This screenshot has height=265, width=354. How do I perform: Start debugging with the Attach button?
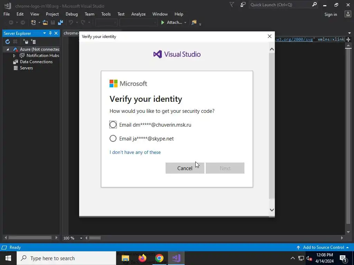click(x=171, y=22)
